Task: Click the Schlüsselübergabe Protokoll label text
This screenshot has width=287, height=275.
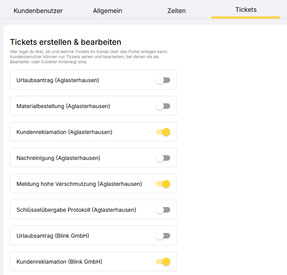Action: coord(76,210)
